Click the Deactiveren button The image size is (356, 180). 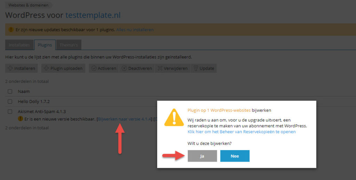click(x=137, y=68)
